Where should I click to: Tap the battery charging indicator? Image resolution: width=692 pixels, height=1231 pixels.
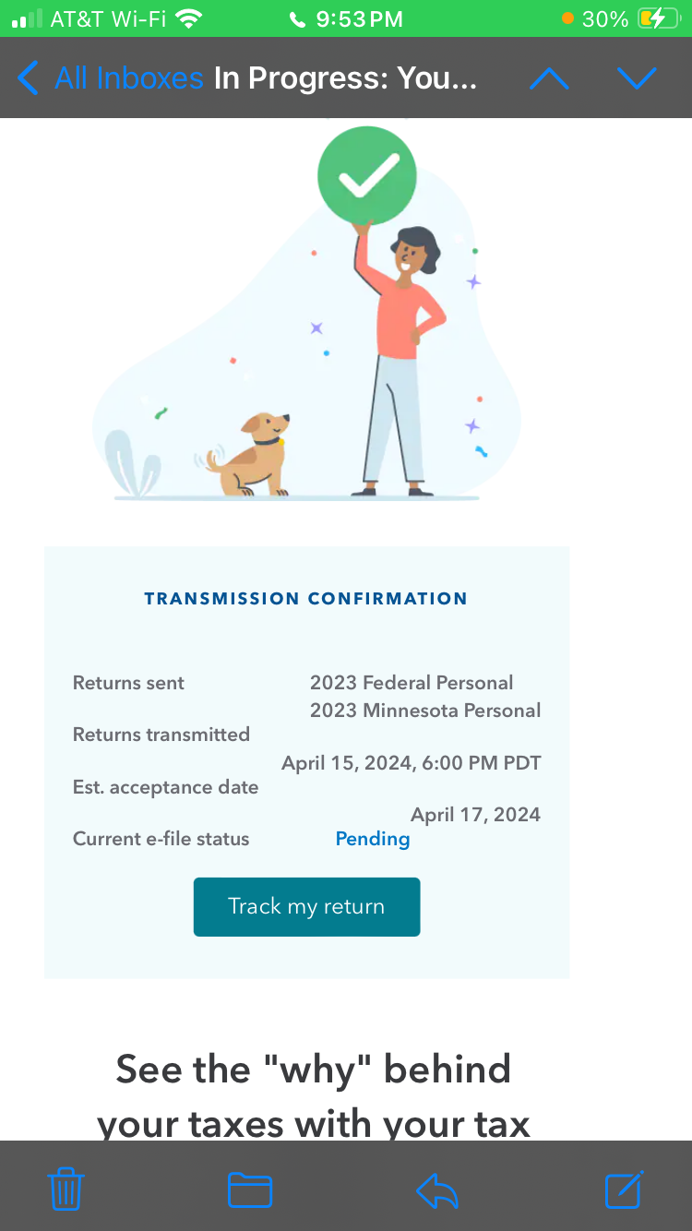point(657,18)
